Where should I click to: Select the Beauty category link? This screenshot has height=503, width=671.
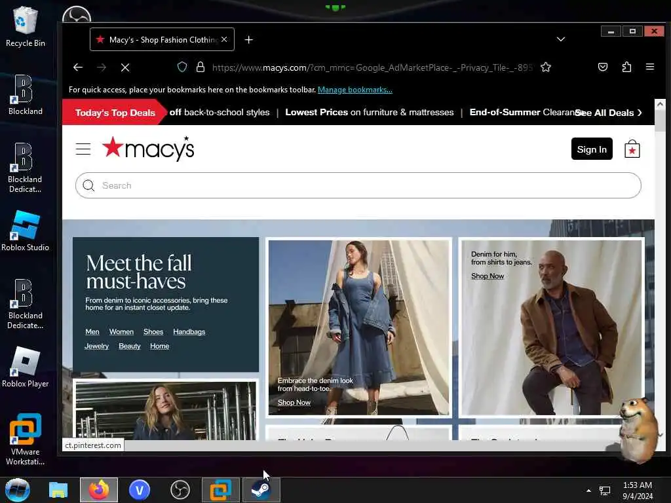(130, 346)
